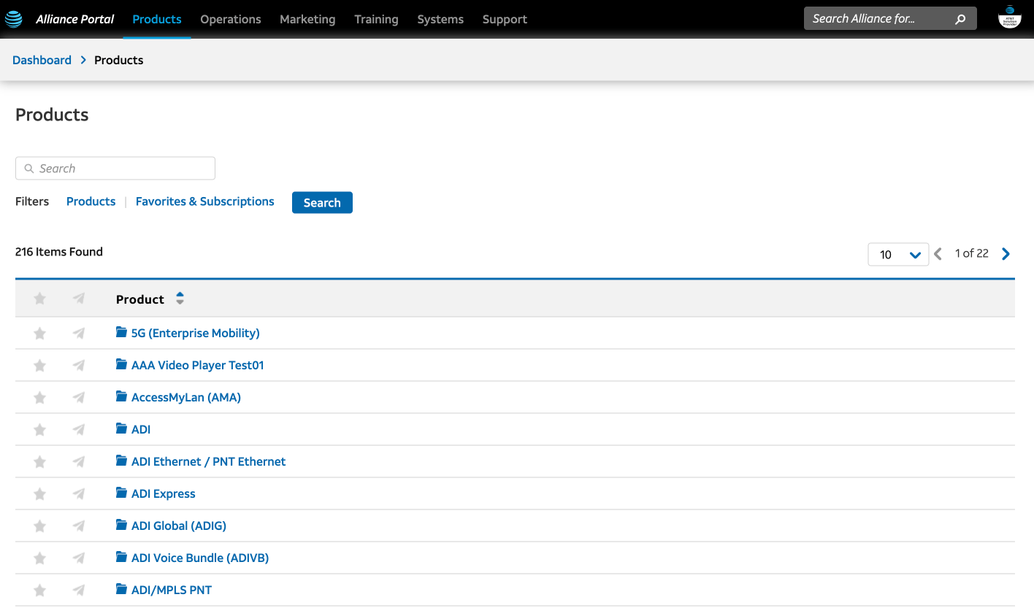Click the subscribe icon in the ADI Global (ADIG) row
Viewport: 1034px width, 608px height.
[79, 526]
